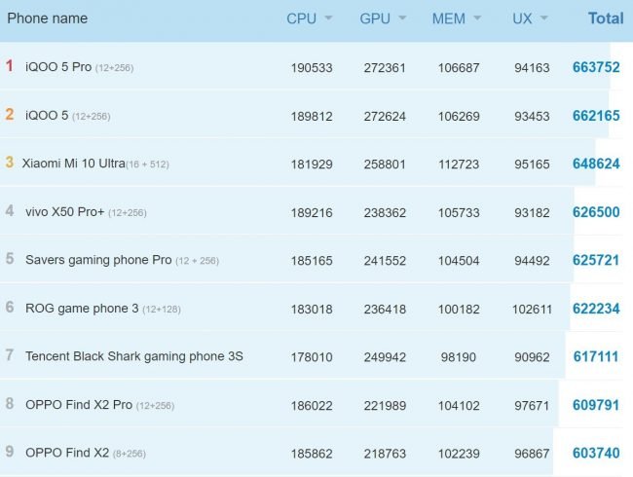Click the rank 2 badge for iQOO 5
This screenshot has width=633, height=477.
[x=10, y=115]
